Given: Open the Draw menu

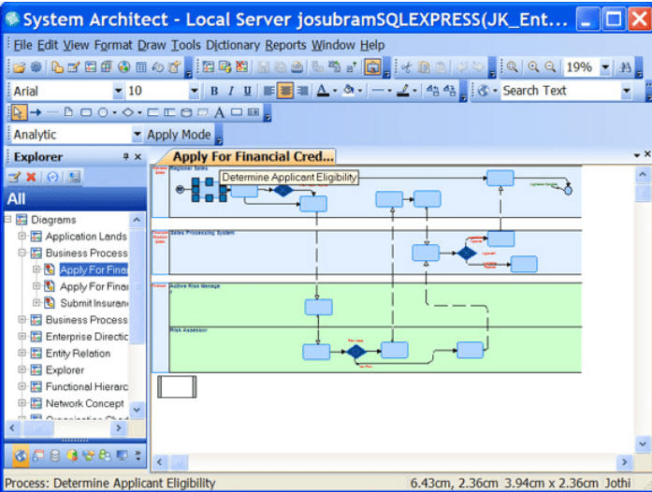Looking at the screenshot, I should [152, 45].
